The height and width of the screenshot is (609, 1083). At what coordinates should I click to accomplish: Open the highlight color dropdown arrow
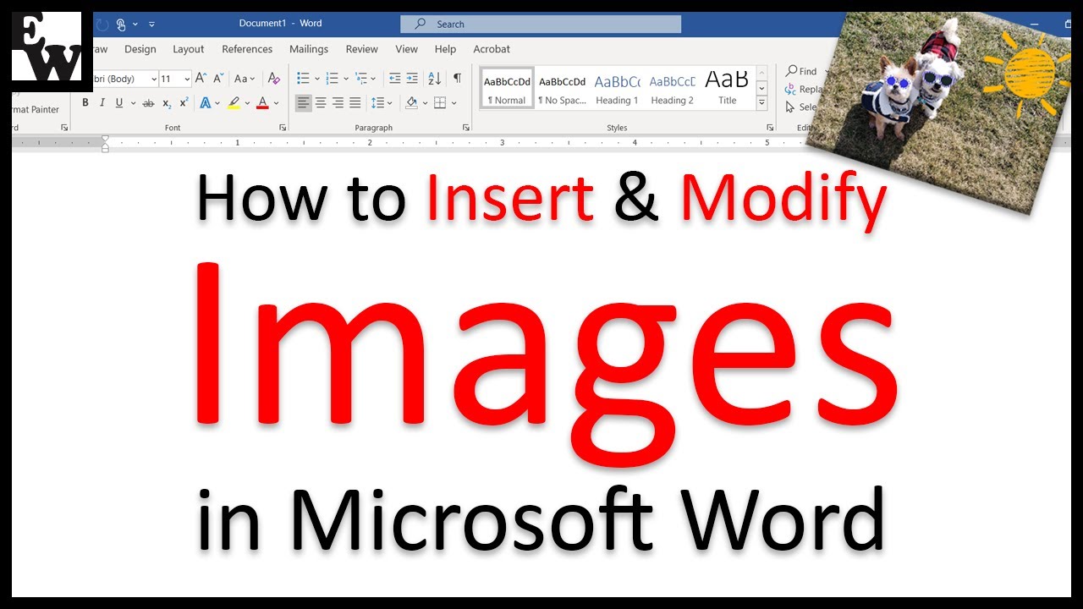(x=247, y=103)
